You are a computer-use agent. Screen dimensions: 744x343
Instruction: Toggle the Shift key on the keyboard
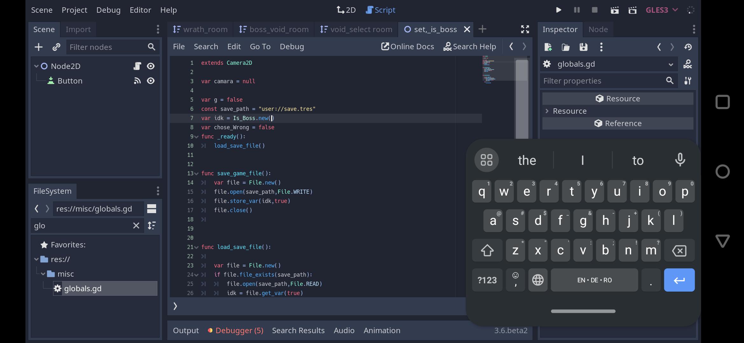point(487,250)
